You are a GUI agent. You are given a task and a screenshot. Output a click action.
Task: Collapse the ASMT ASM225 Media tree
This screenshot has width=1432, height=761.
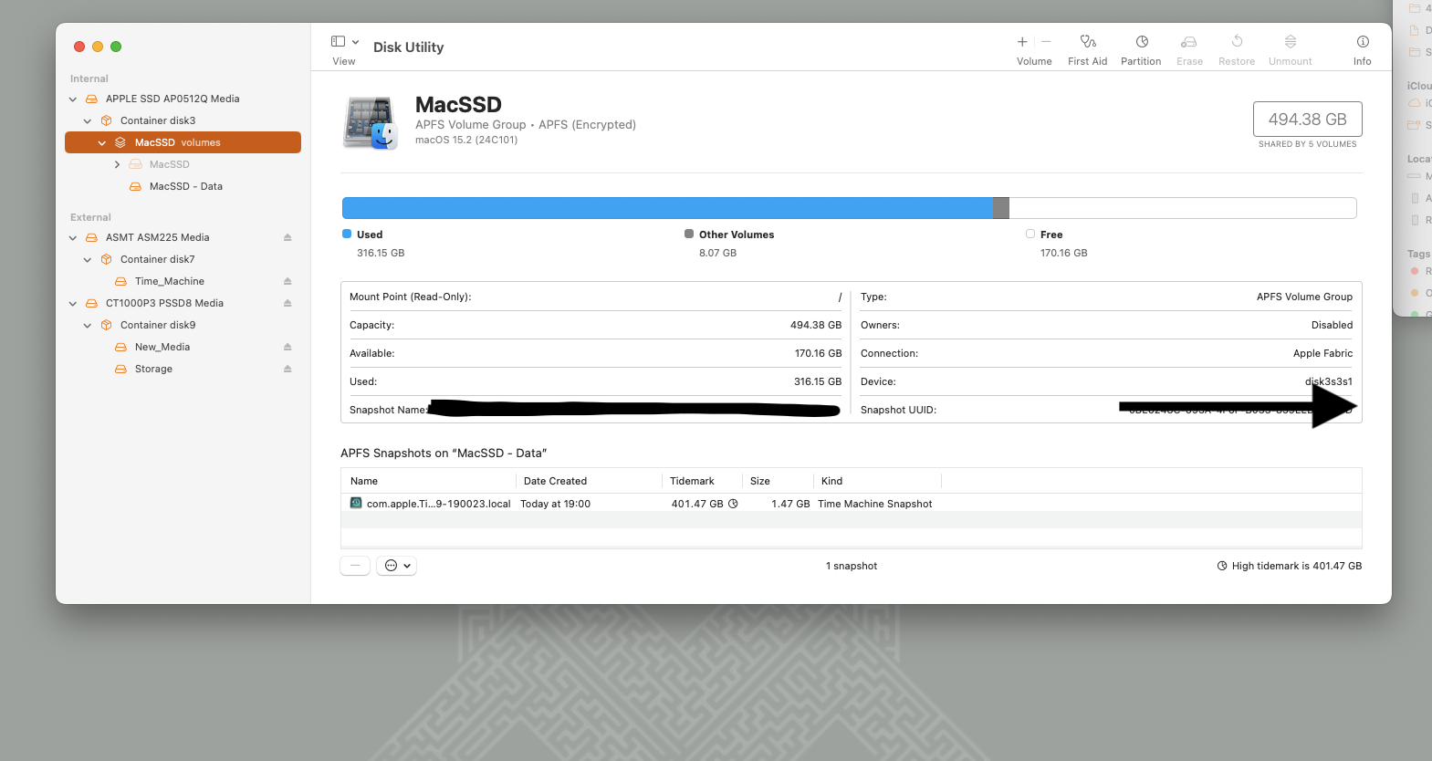point(73,237)
